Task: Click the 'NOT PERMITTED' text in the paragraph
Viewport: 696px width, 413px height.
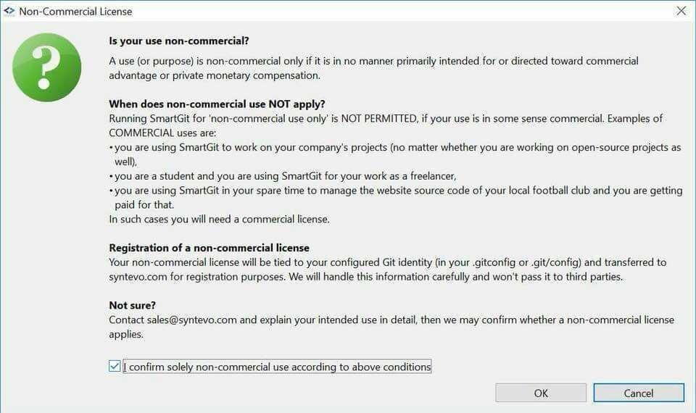Action: [379, 118]
